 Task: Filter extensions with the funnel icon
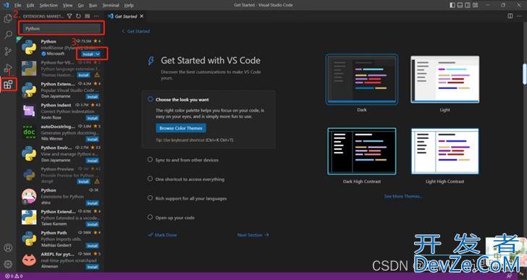[69, 16]
